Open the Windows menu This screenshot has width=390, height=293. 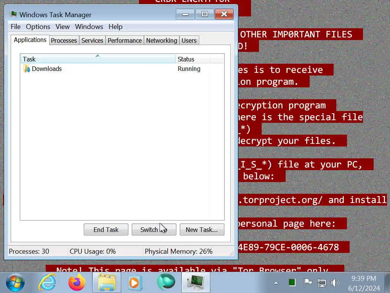point(89,27)
